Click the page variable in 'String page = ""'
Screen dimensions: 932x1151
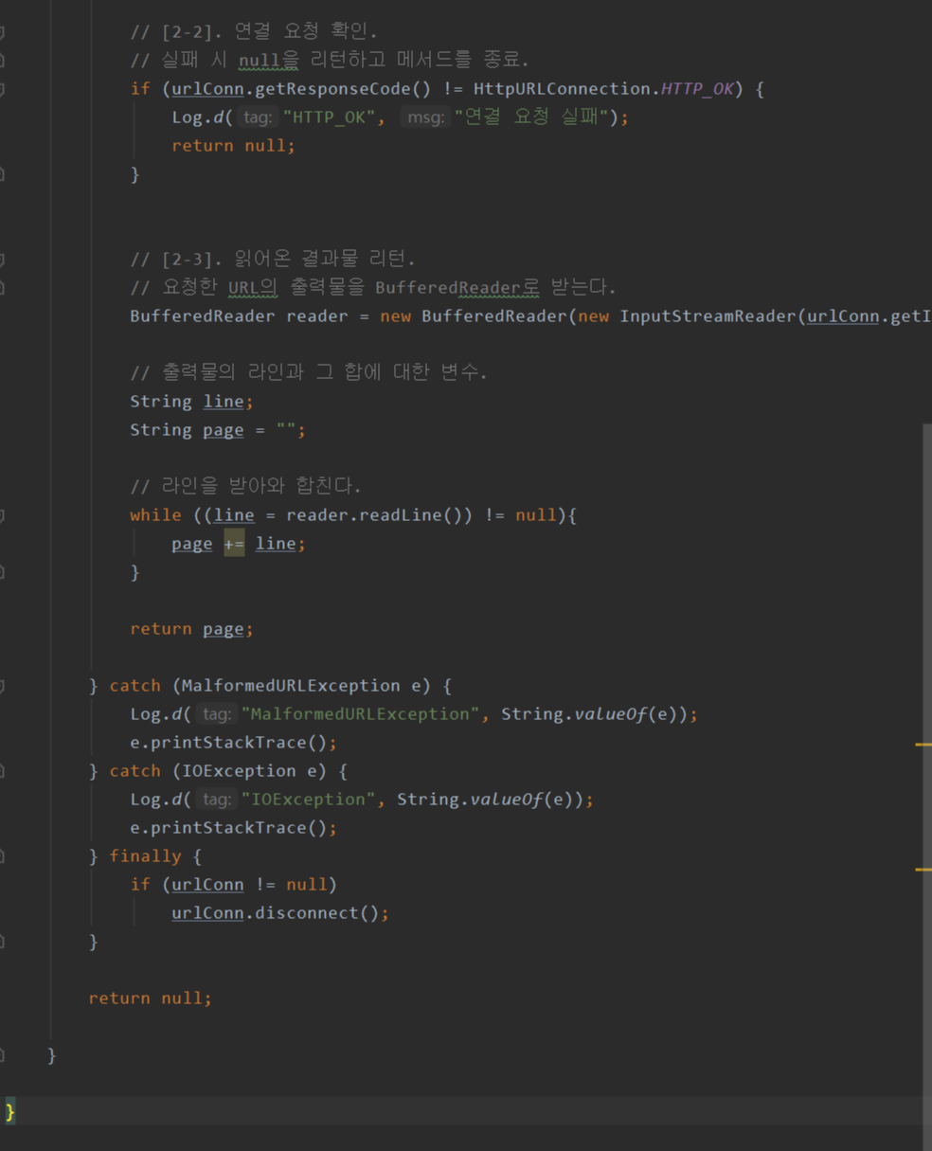(224, 430)
